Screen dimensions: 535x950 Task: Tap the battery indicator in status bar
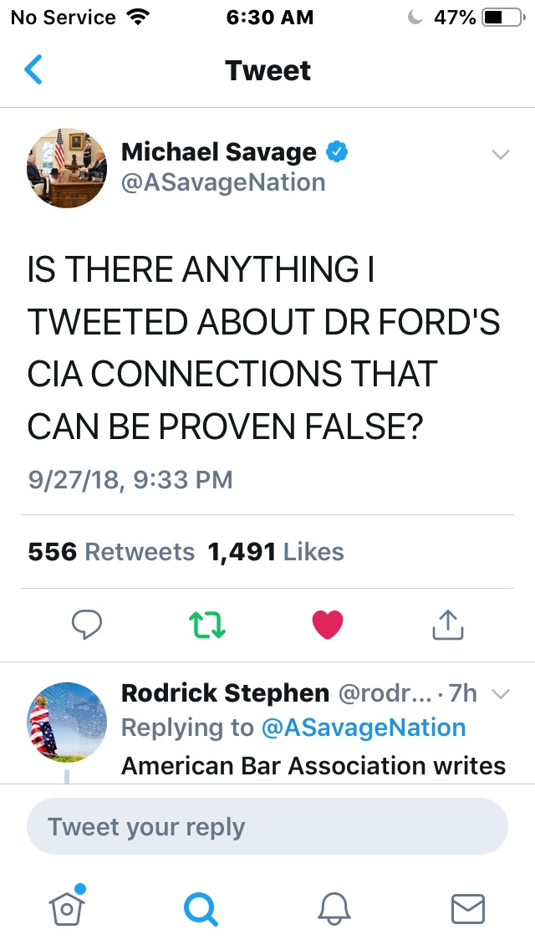[502, 17]
